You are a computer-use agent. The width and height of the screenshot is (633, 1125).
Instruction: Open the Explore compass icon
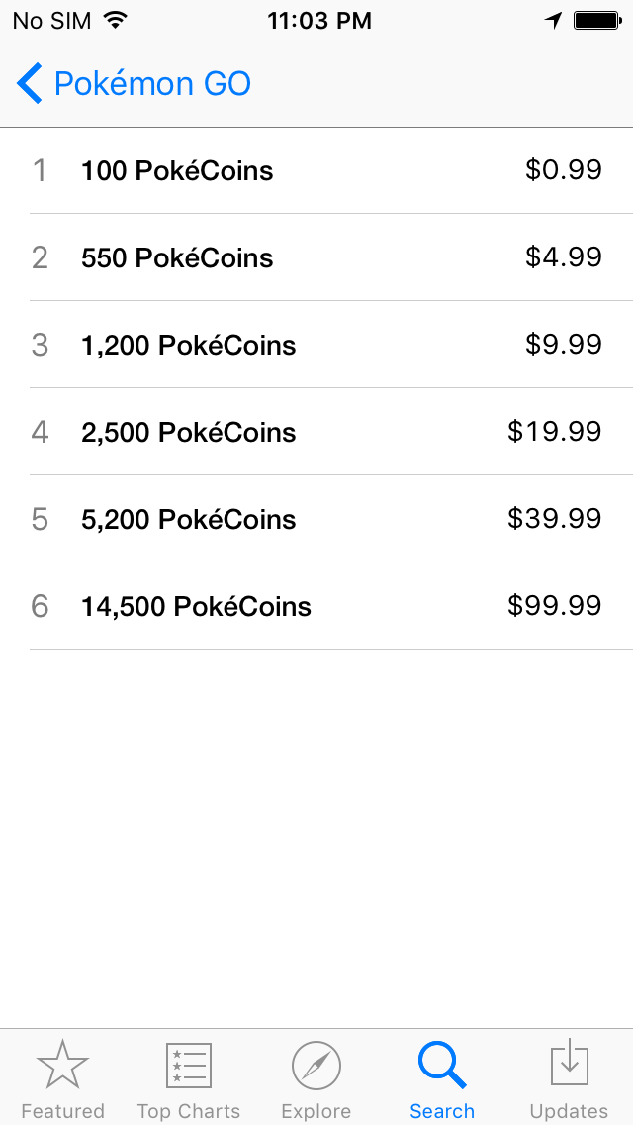316,1066
